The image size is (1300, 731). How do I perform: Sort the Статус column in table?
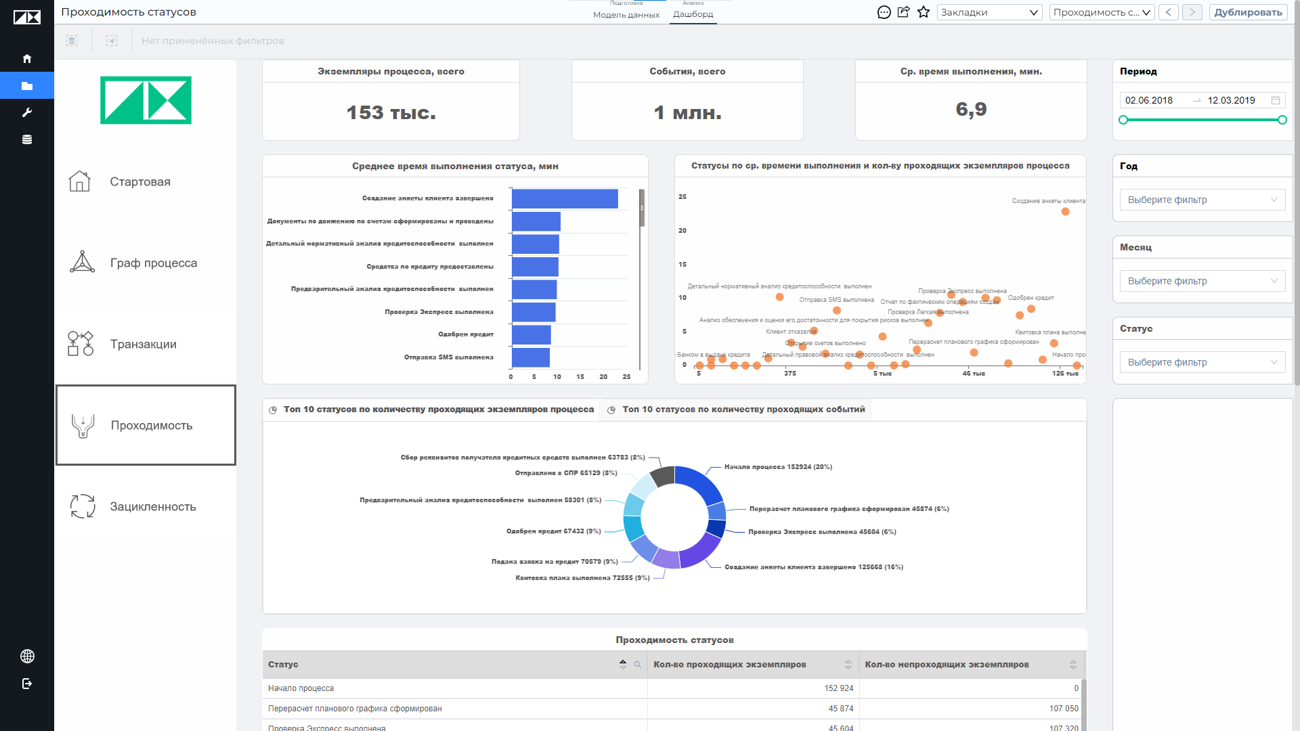pyautogui.click(x=623, y=665)
